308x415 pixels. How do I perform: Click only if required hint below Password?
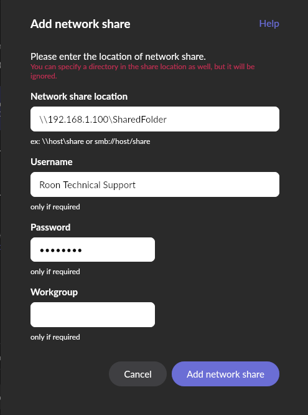tap(55, 272)
